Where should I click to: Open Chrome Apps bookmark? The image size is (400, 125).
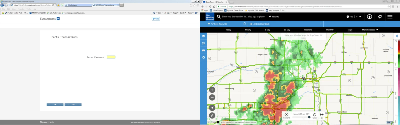click(x=205, y=10)
